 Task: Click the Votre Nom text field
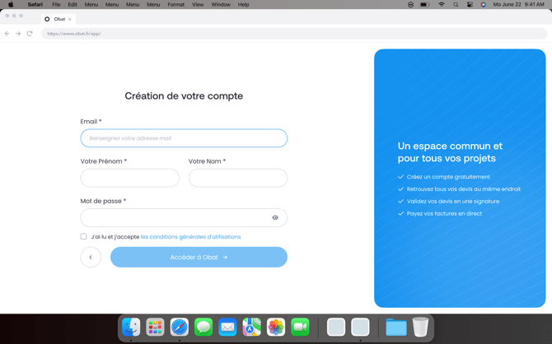click(x=237, y=178)
